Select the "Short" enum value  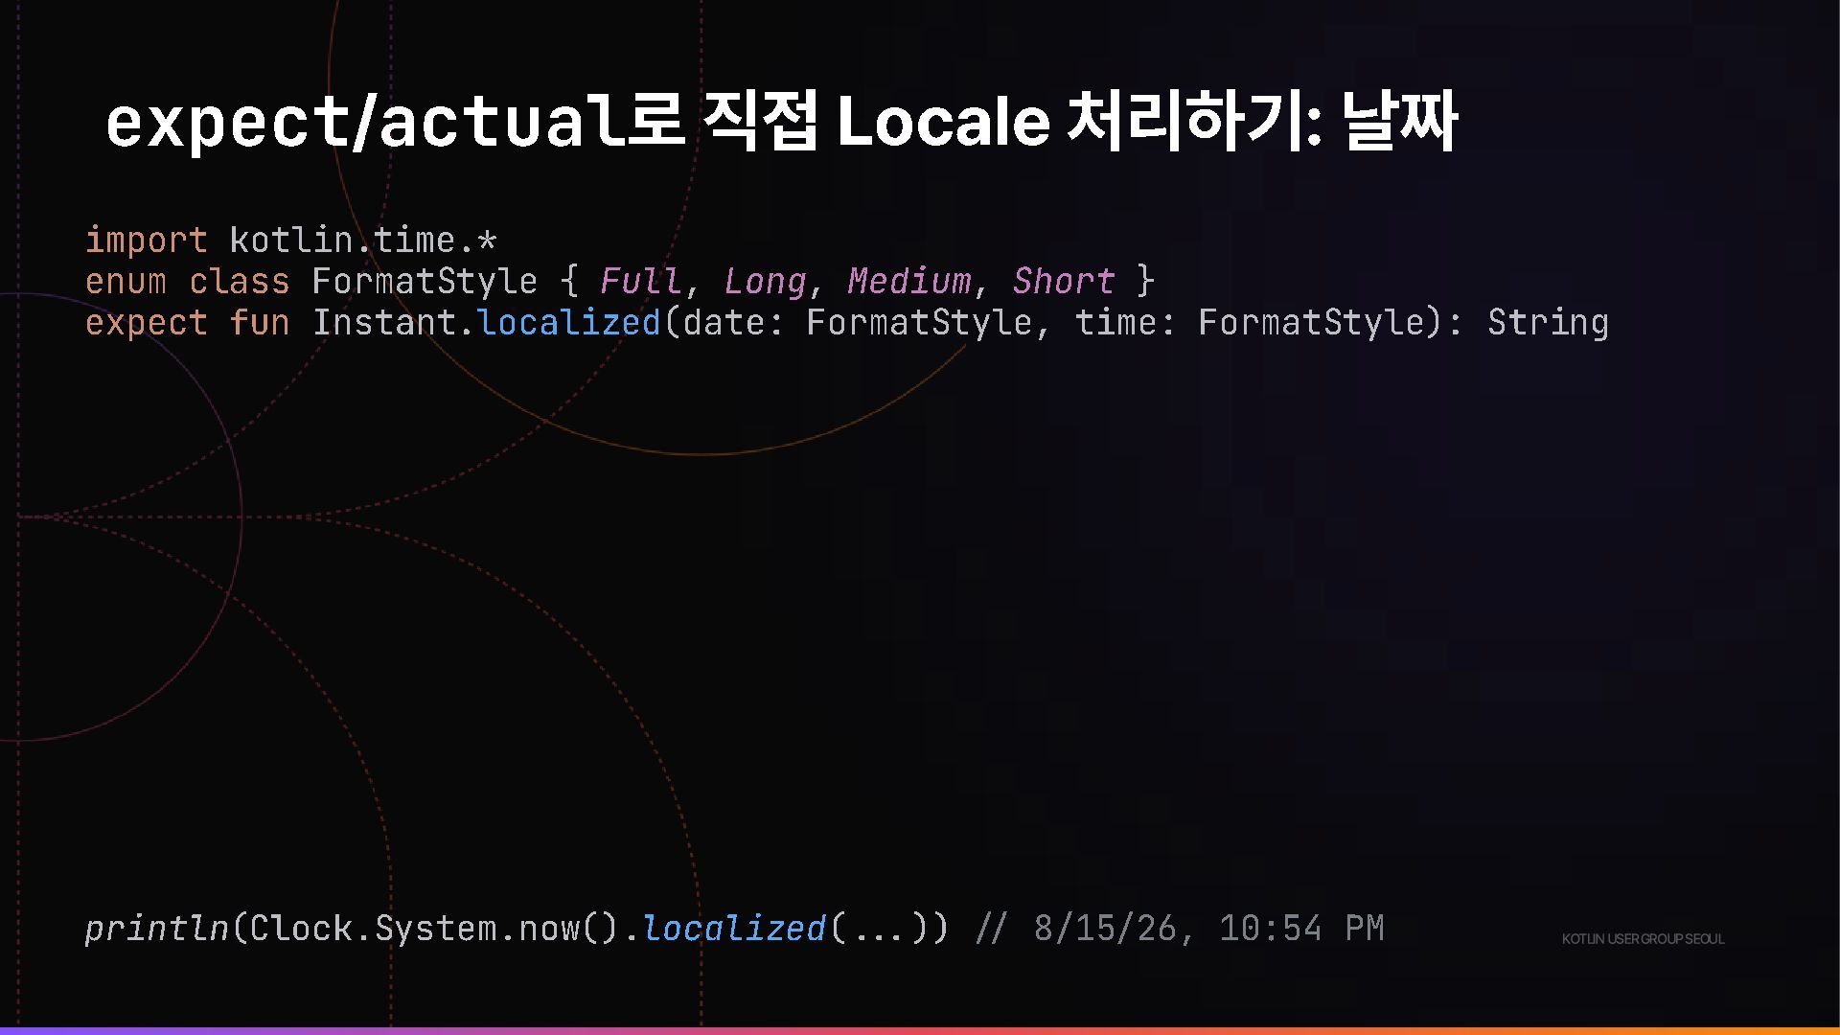coord(1064,281)
